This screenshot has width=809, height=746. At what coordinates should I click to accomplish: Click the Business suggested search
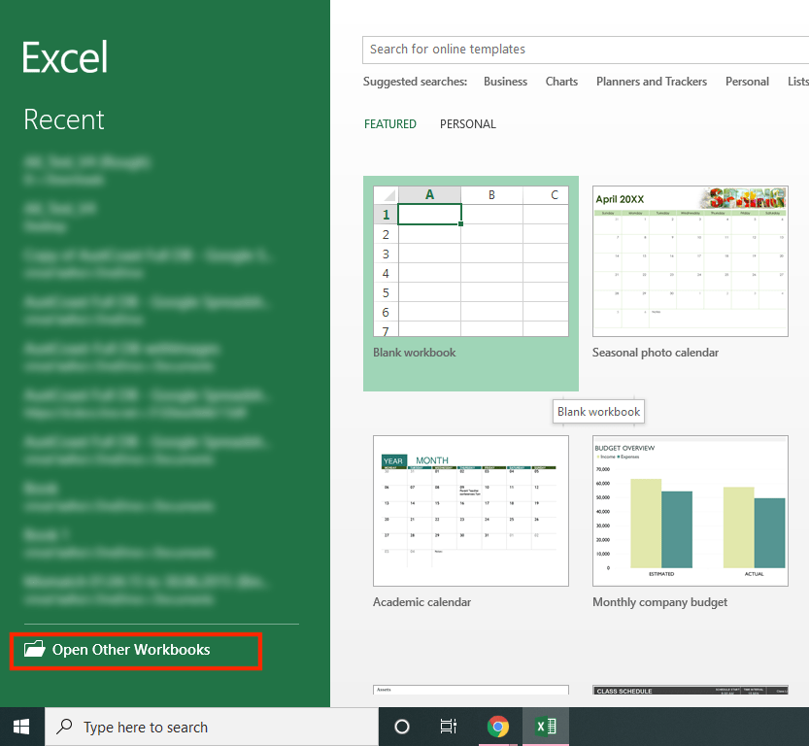click(505, 82)
